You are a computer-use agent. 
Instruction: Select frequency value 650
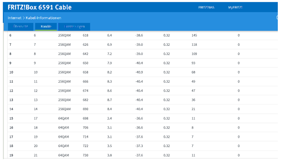86,63
